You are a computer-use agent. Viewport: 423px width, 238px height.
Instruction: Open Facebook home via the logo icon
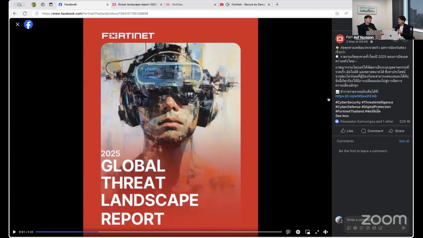[28, 24]
